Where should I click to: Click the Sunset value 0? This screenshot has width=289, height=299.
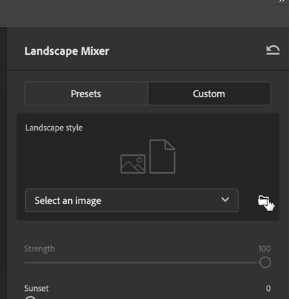[268, 289]
